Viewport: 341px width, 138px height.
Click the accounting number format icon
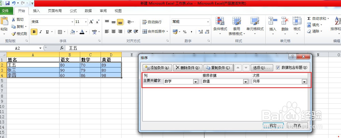(x=175, y=32)
